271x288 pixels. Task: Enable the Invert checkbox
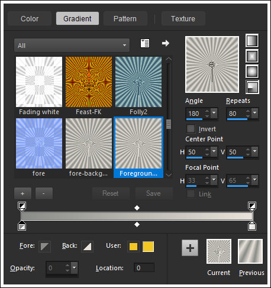(191, 129)
